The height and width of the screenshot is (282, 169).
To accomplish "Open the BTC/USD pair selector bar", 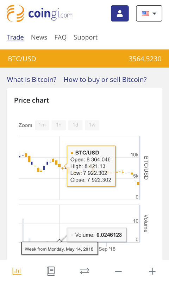I will click(84, 59).
